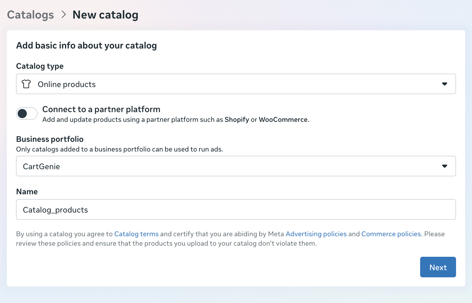Toggle Connect to a partner platform switch
472x303 pixels.
[27, 114]
